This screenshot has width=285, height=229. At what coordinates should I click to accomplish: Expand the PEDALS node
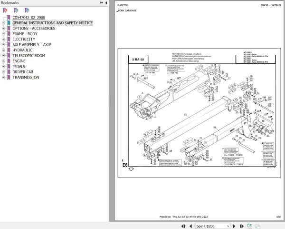point(3,67)
